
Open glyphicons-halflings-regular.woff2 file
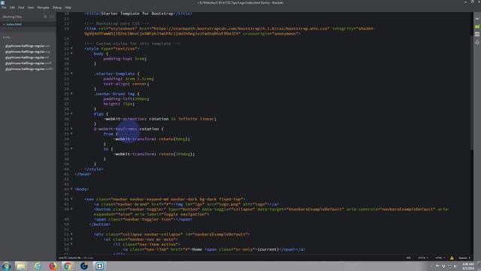(29, 69)
